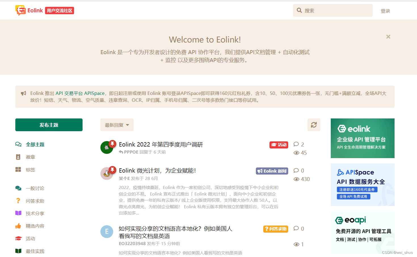Close the Welcome to Eolink banner
Viewport: 417px width, 257px height.
[x=388, y=37]
